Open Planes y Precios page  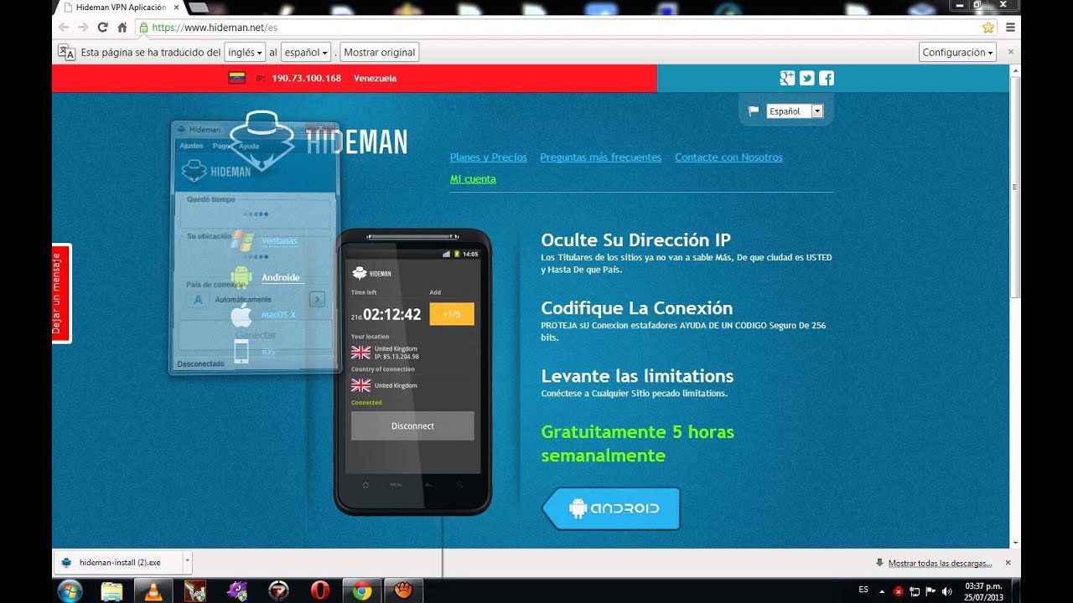click(x=489, y=157)
